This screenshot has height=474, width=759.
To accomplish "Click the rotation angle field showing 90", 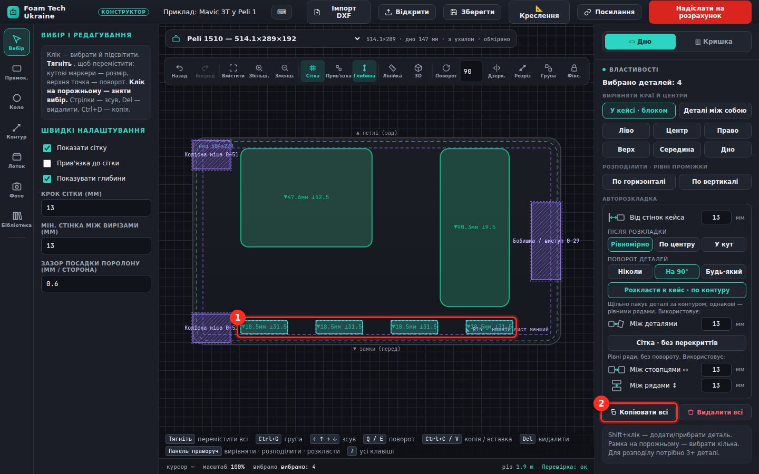I will pyautogui.click(x=471, y=72).
